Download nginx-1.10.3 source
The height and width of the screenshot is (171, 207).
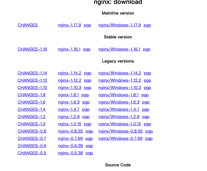(70, 87)
